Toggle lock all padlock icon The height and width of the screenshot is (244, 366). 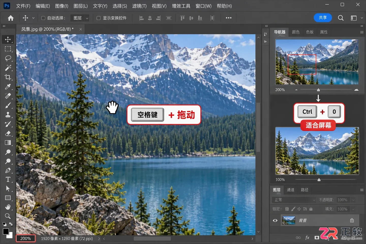[311, 209]
